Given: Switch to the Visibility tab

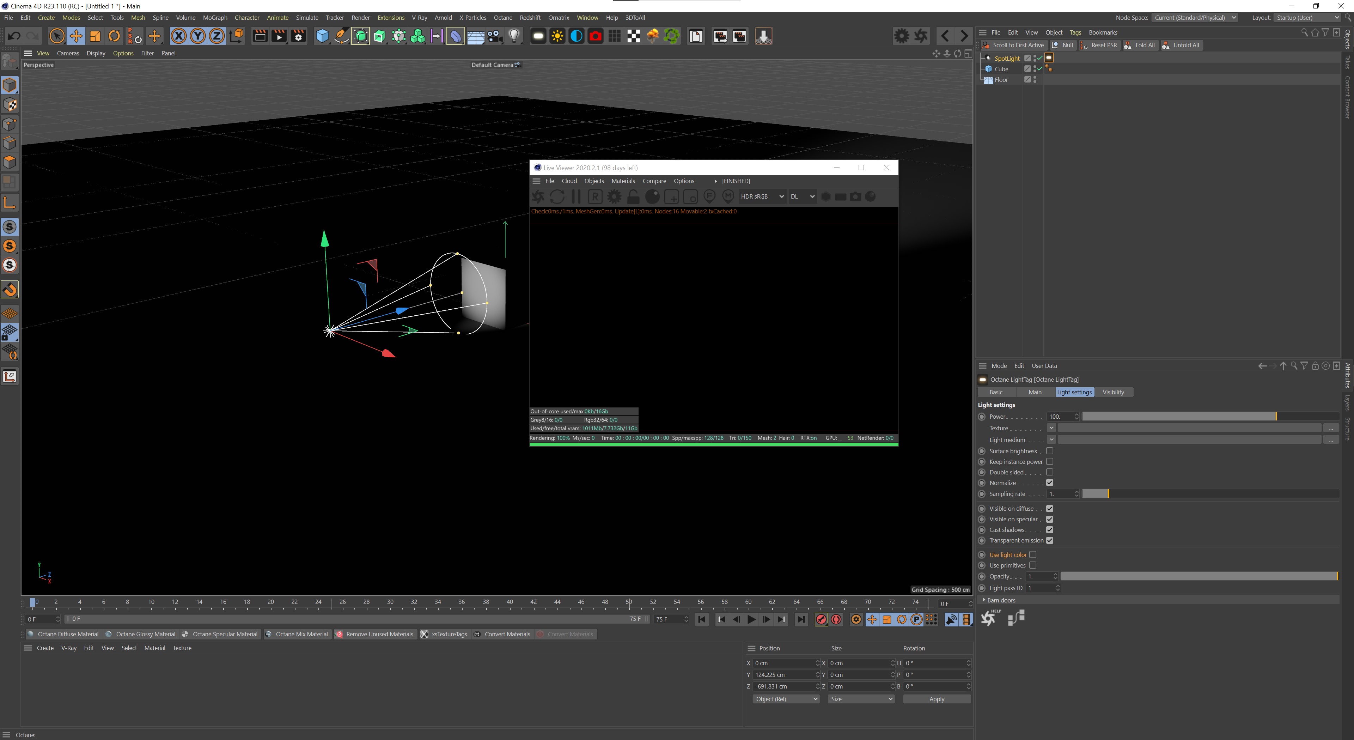Looking at the screenshot, I should coord(1113,392).
